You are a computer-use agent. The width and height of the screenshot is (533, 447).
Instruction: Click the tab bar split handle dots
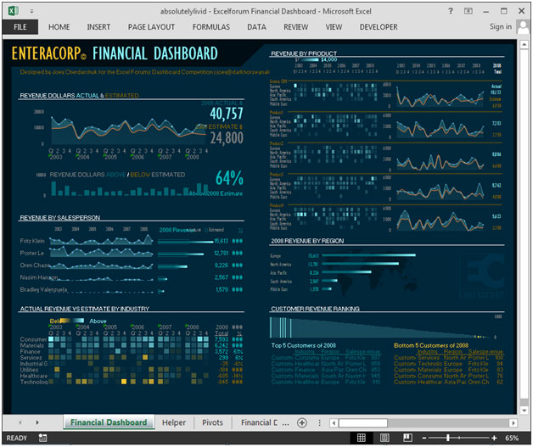click(x=319, y=422)
